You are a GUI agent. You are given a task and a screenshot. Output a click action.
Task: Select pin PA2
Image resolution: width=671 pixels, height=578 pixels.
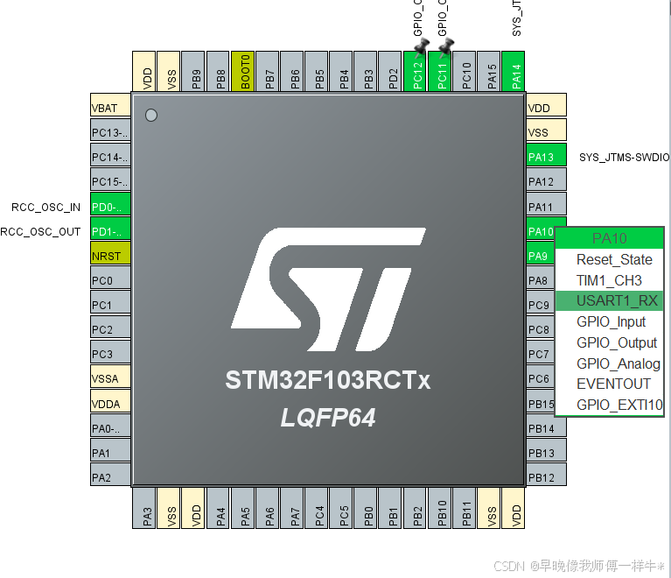pos(110,475)
